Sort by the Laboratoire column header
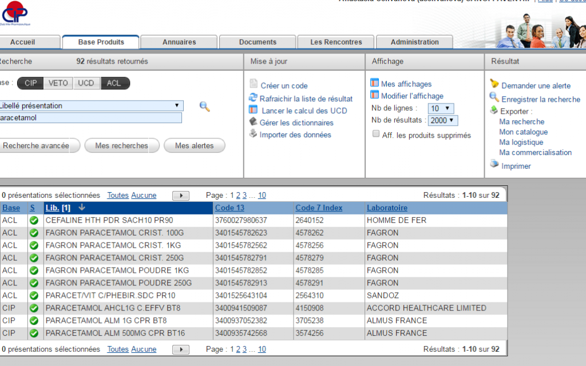This screenshot has width=586, height=366. (387, 208)
